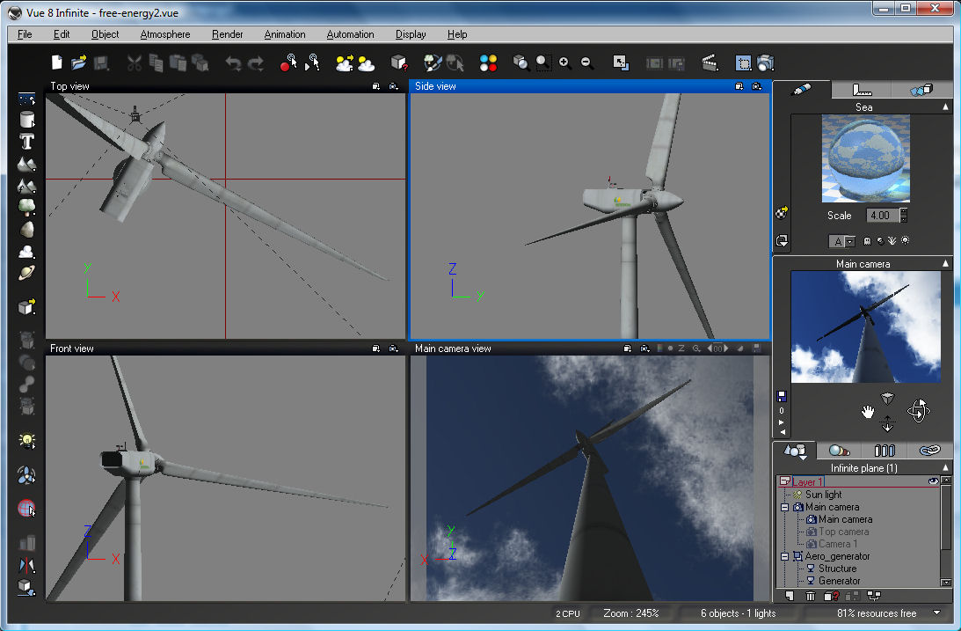This screenshot has width=961, height=631.
Task: Toggle the small sun icon below Scale
Action: pos(906,241)
